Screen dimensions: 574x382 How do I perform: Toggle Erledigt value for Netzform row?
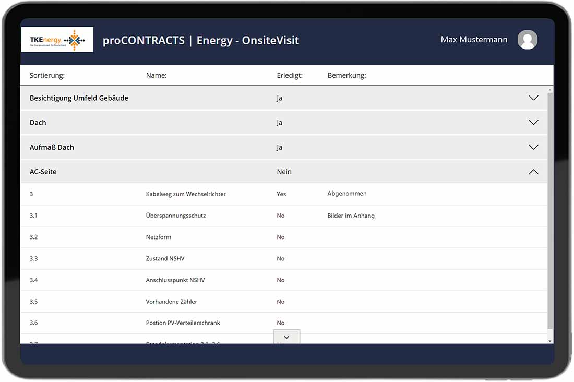pos(281,237)
